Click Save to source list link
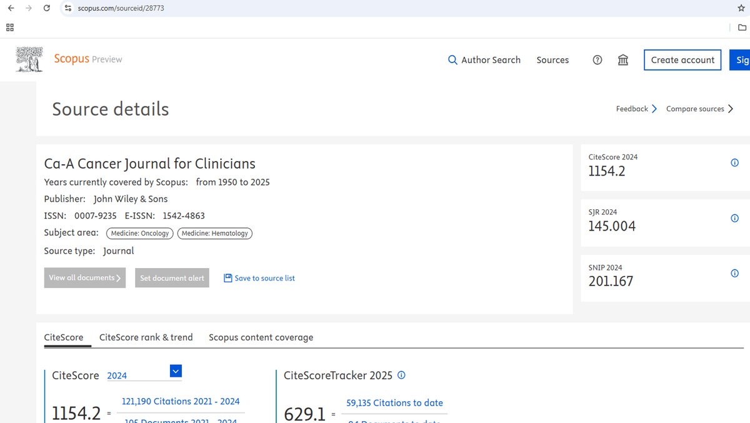The width and height of the screenshot is (750, 423). click(259, 278)
